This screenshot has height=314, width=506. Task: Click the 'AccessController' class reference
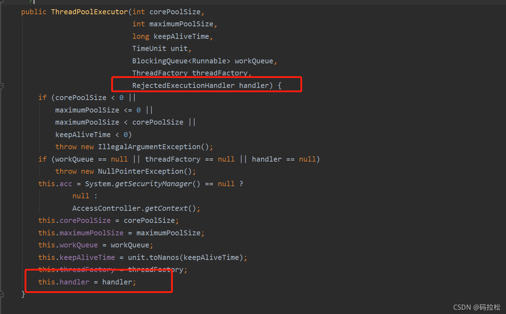107,208
